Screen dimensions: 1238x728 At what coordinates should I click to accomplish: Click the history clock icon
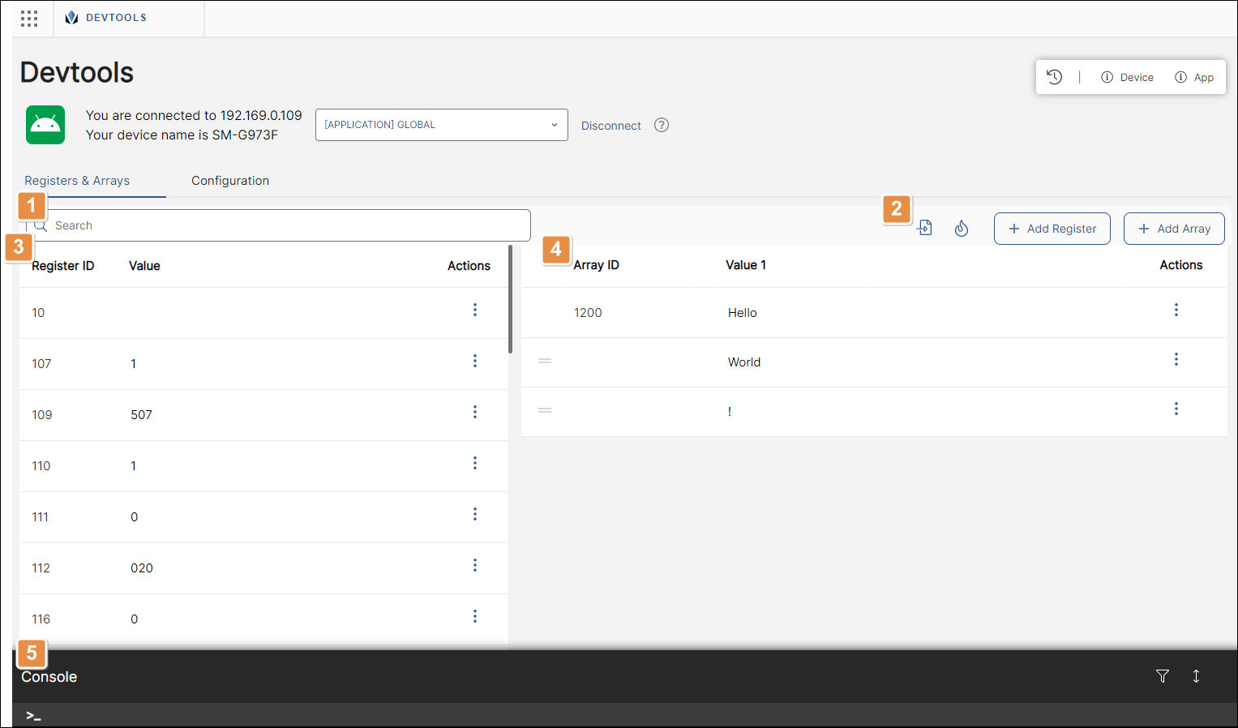(1054, 77)
